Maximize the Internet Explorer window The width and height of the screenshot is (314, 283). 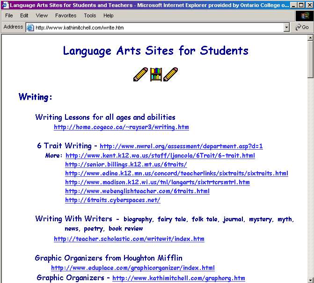(x=301, y=5)
